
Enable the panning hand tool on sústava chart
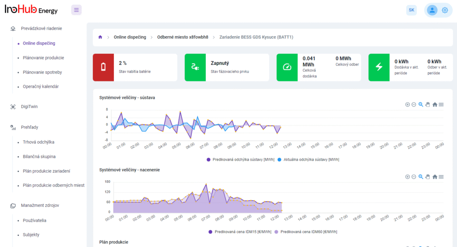point(428,105)
